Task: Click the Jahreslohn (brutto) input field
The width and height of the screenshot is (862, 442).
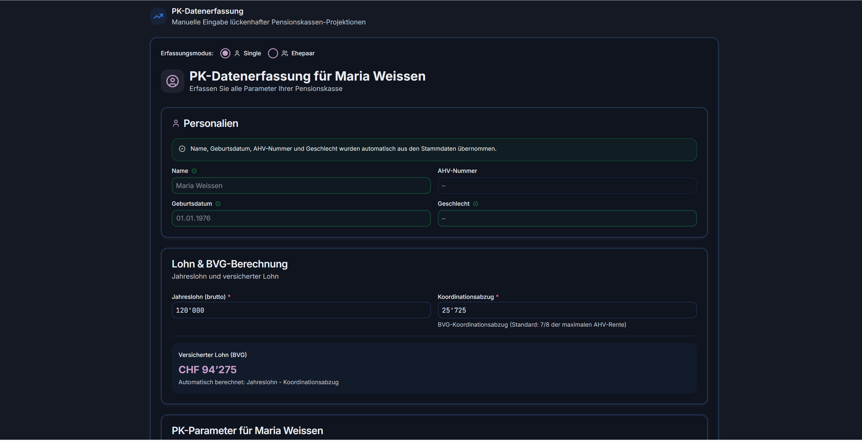Action: 301,310
